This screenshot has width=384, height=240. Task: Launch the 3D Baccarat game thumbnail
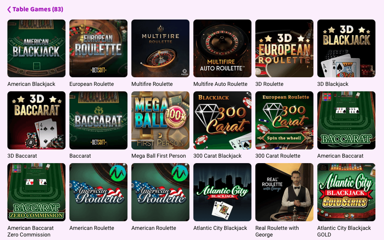[x=37, y=120]
